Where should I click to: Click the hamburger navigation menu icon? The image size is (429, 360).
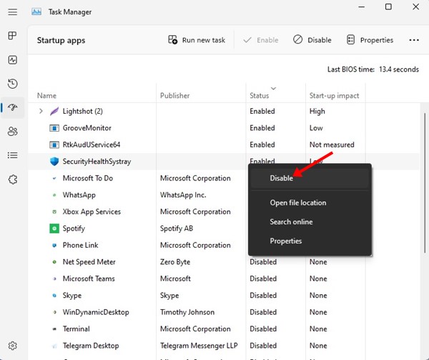pyautogui.click(x=12, y=12)
